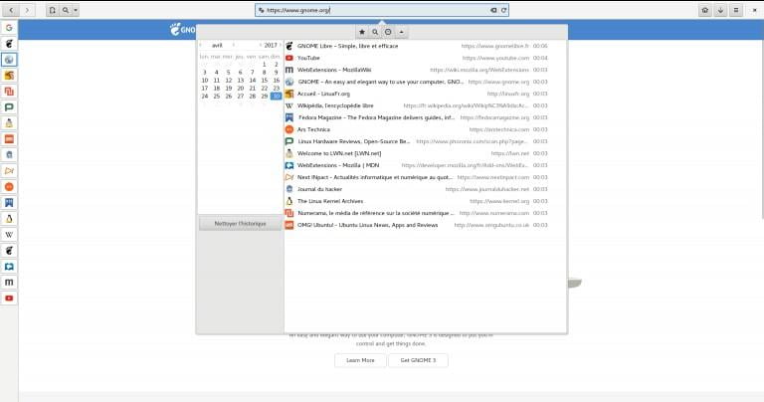Select day 30 in the calendar

(277, 96)
